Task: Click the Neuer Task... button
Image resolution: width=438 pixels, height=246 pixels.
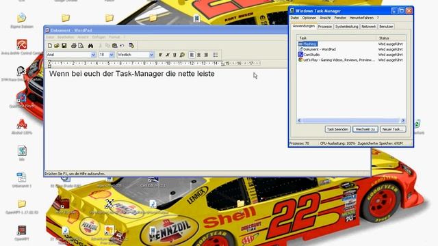Action: (x=392, y=129)
